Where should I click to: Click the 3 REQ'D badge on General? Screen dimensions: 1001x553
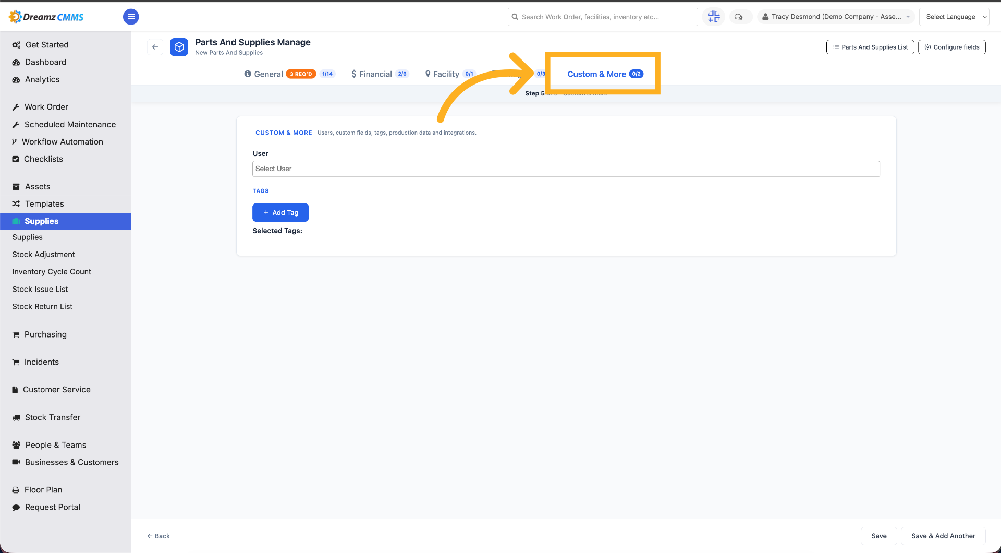301,74
